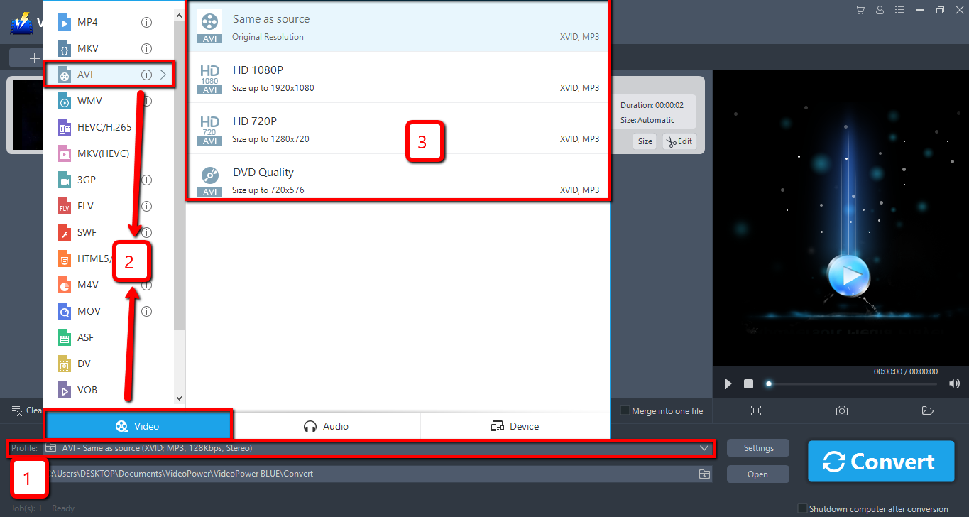
Task: Switch to the Audio tab
Action: pos(327,425)
